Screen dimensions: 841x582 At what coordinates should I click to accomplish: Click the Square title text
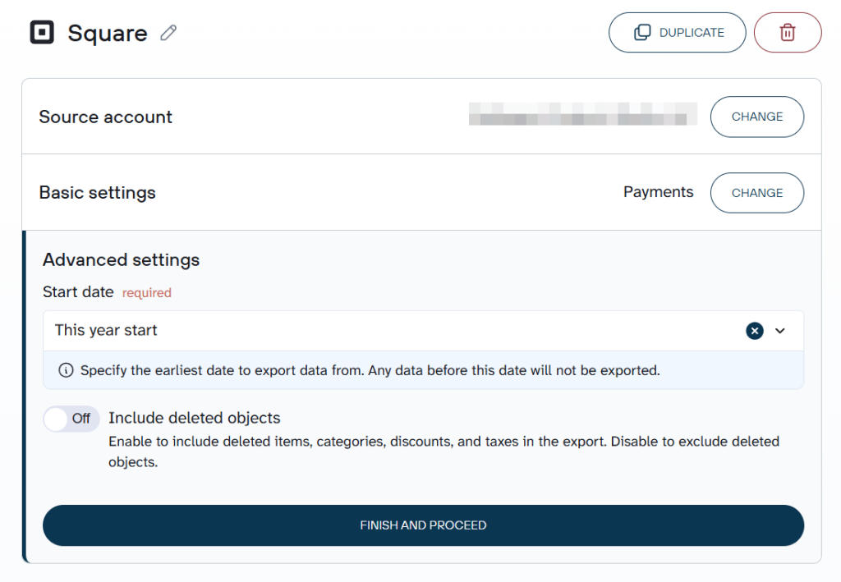tap(108, 34)
